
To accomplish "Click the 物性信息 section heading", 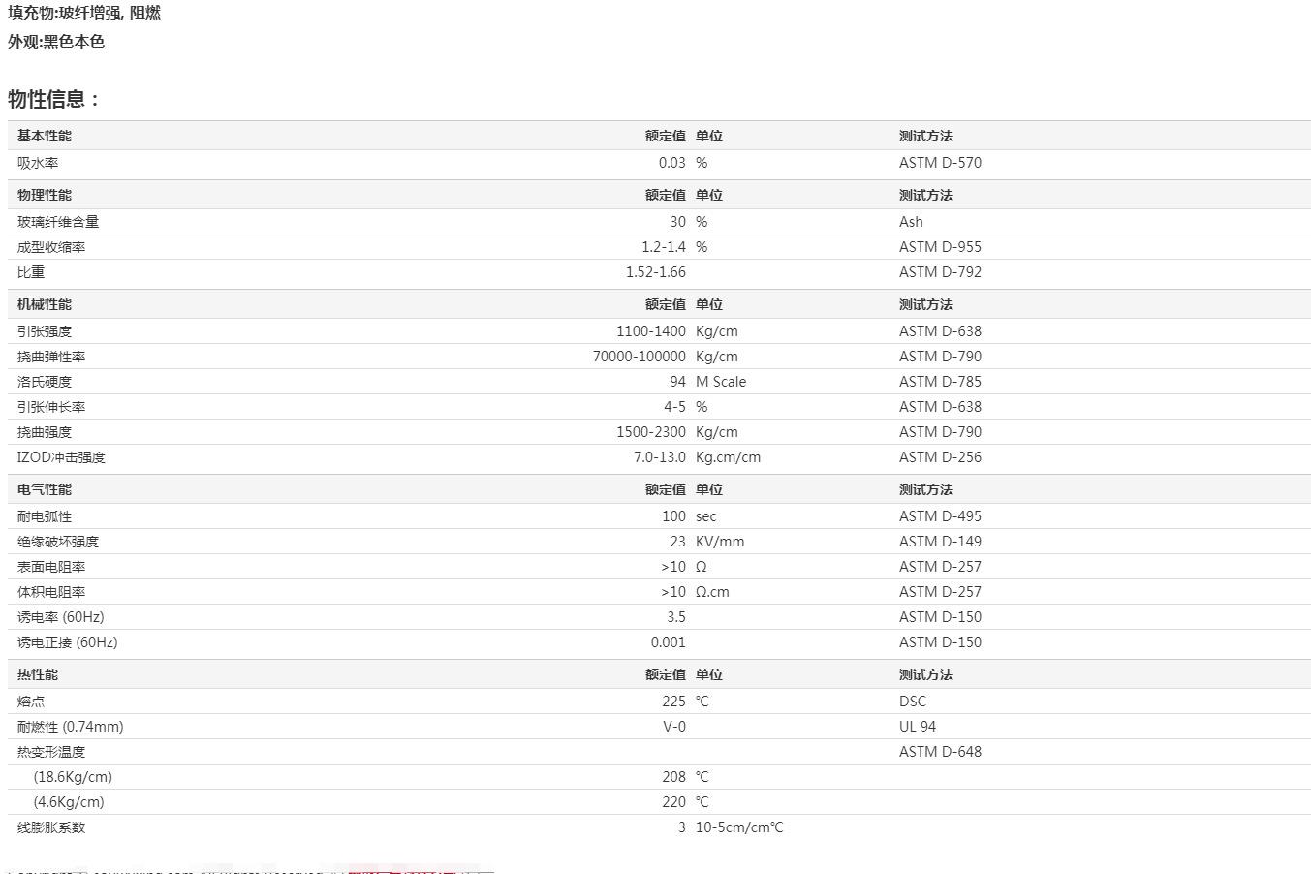I will pos(54,99).
